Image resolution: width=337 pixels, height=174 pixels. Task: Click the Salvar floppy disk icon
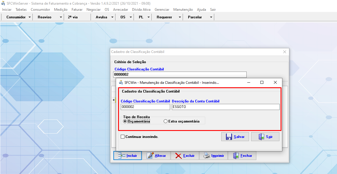coord(229,137)
